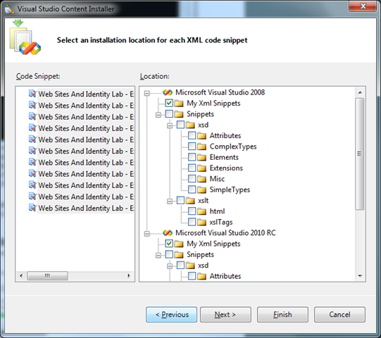
Task: Click the last code snippet file icon
Action: [32, 208]
